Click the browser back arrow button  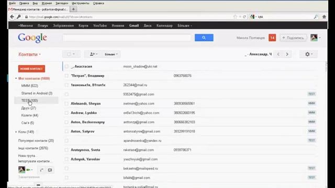click(12, 17)
